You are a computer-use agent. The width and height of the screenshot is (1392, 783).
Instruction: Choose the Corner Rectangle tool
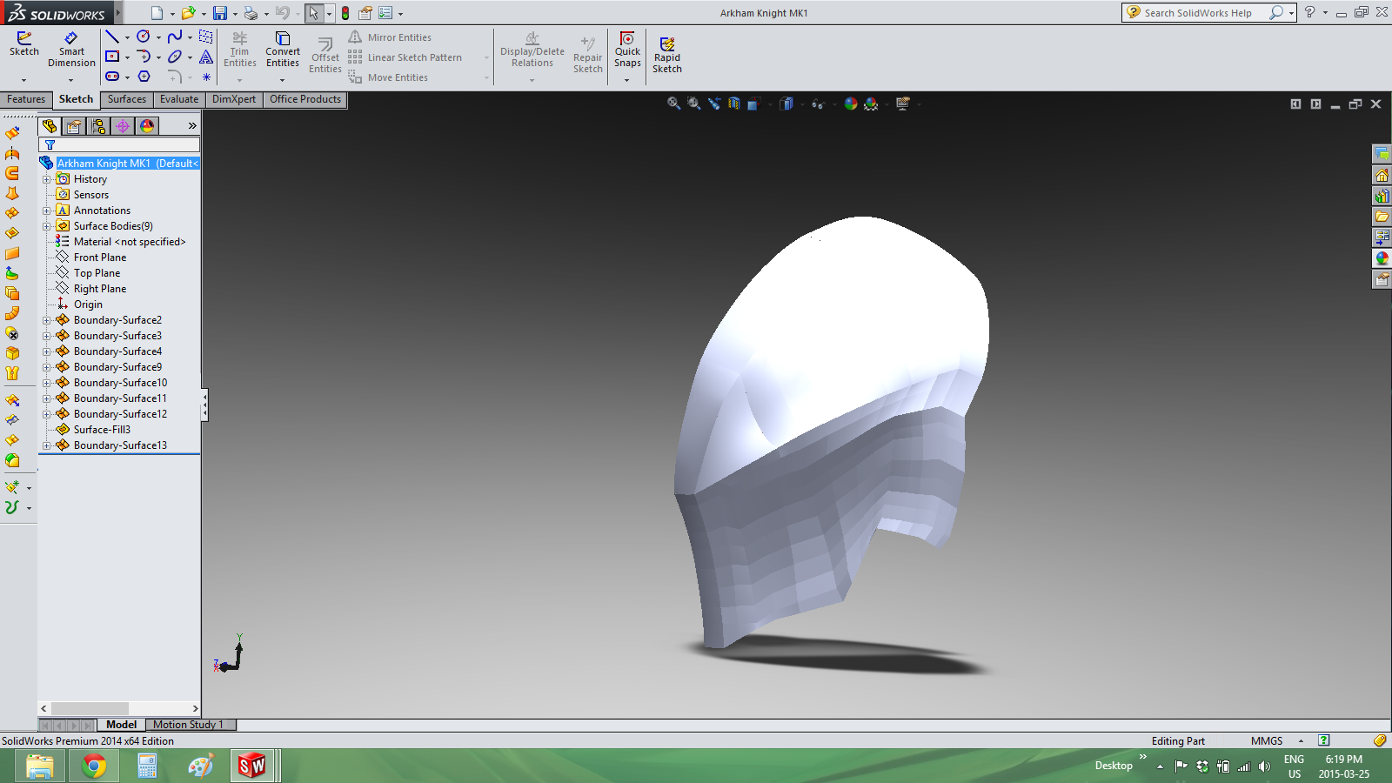112,57
